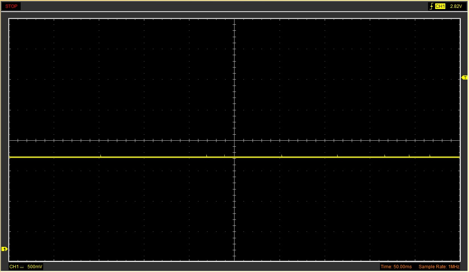Select the trigger level T marker
The height and width of the screenshot is (272, 469).
coord(465,78)
